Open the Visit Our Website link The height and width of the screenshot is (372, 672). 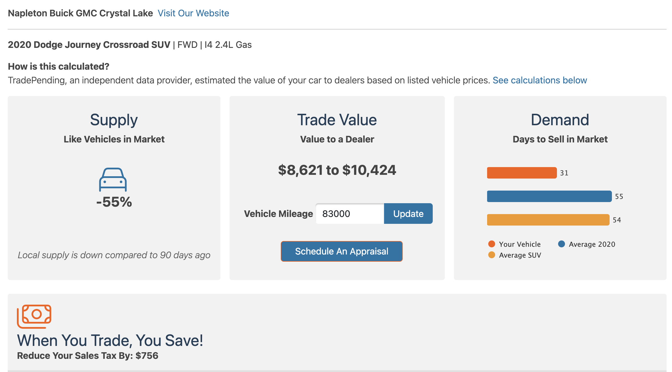tap(193, 13)
